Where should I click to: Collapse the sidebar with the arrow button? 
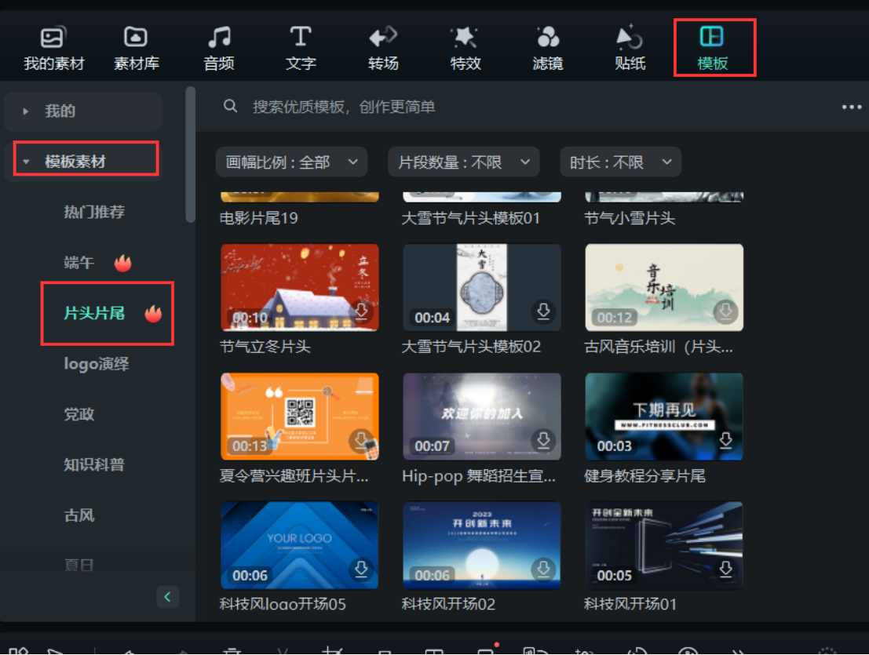(x=167, y=597)
